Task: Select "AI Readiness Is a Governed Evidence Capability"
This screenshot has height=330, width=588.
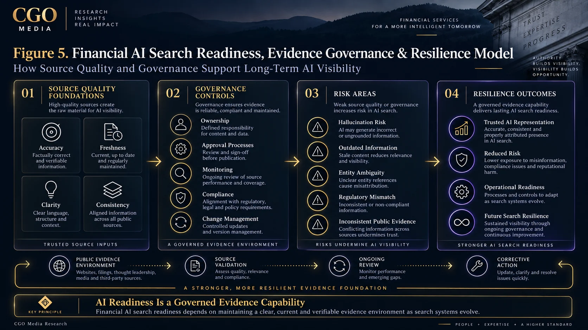Action: pyautogui.click(x=200, y=302)
